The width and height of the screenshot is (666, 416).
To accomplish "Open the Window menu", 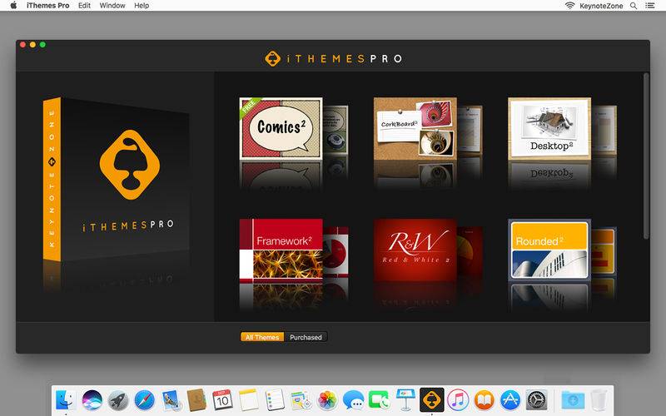I will pos(112,6).
